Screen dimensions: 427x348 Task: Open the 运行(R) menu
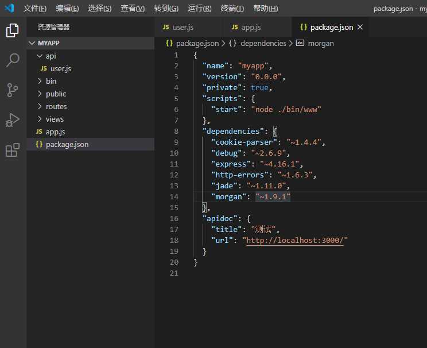200,8
